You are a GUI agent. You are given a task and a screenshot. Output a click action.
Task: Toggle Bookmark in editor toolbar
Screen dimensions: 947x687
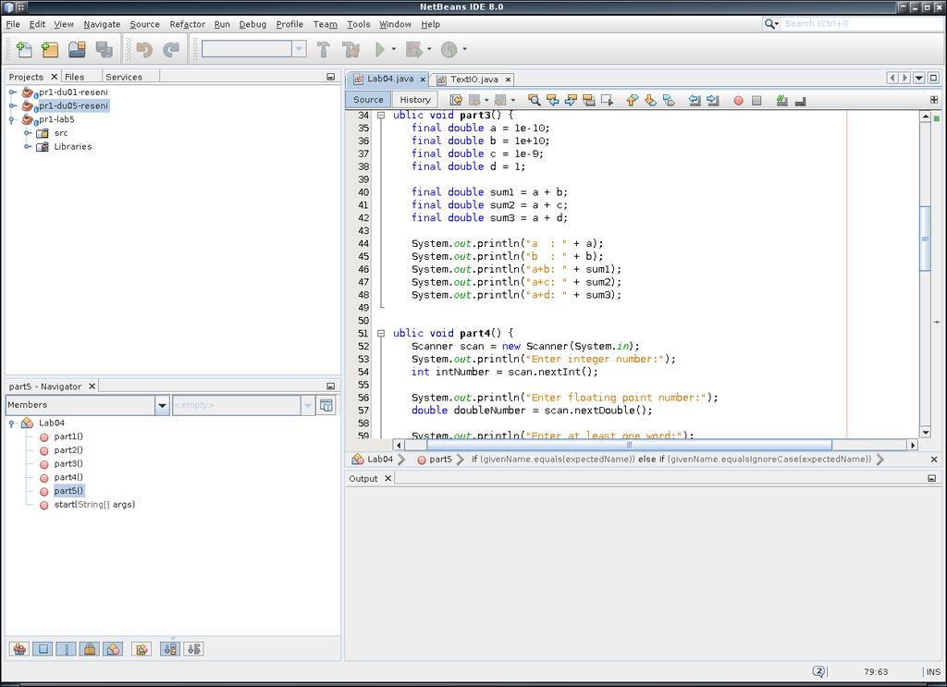click(669, 100)
